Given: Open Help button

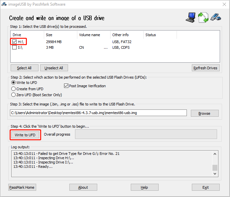Looking at the screenshot, I should pos(144,187).
